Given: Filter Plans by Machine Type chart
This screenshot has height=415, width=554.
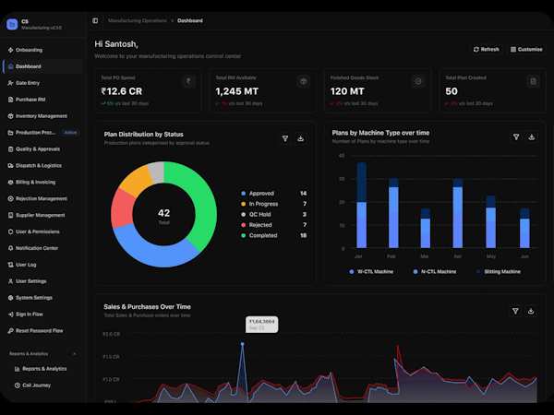Looking at the screenshot, I should tap(516, 136).
